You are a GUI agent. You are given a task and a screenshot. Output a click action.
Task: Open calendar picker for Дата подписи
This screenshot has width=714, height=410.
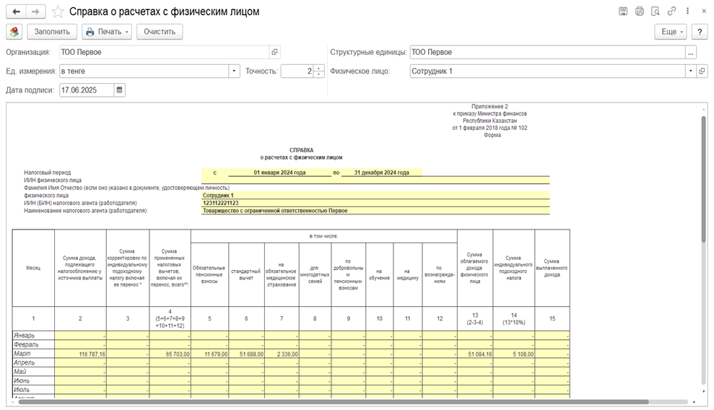(x=119, y=90)
